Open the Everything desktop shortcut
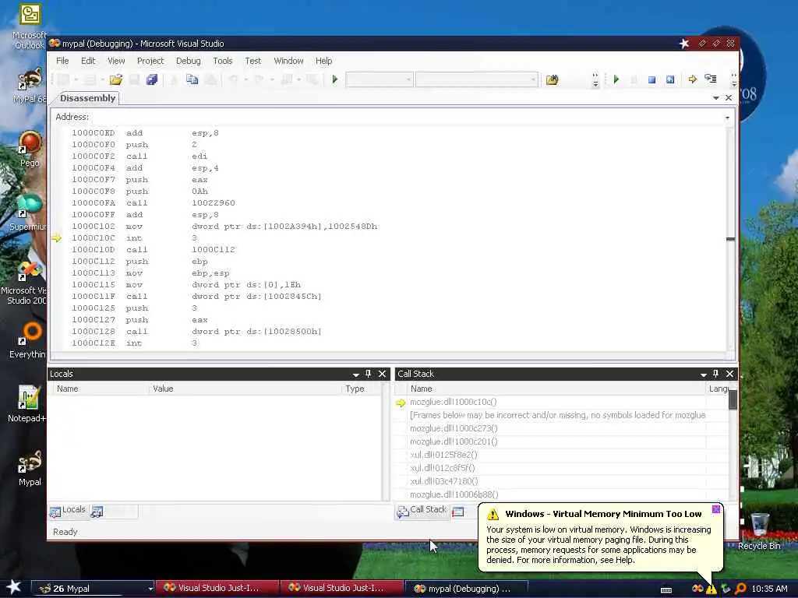Viewport: 798px width, 598px height. coord(29,340)
